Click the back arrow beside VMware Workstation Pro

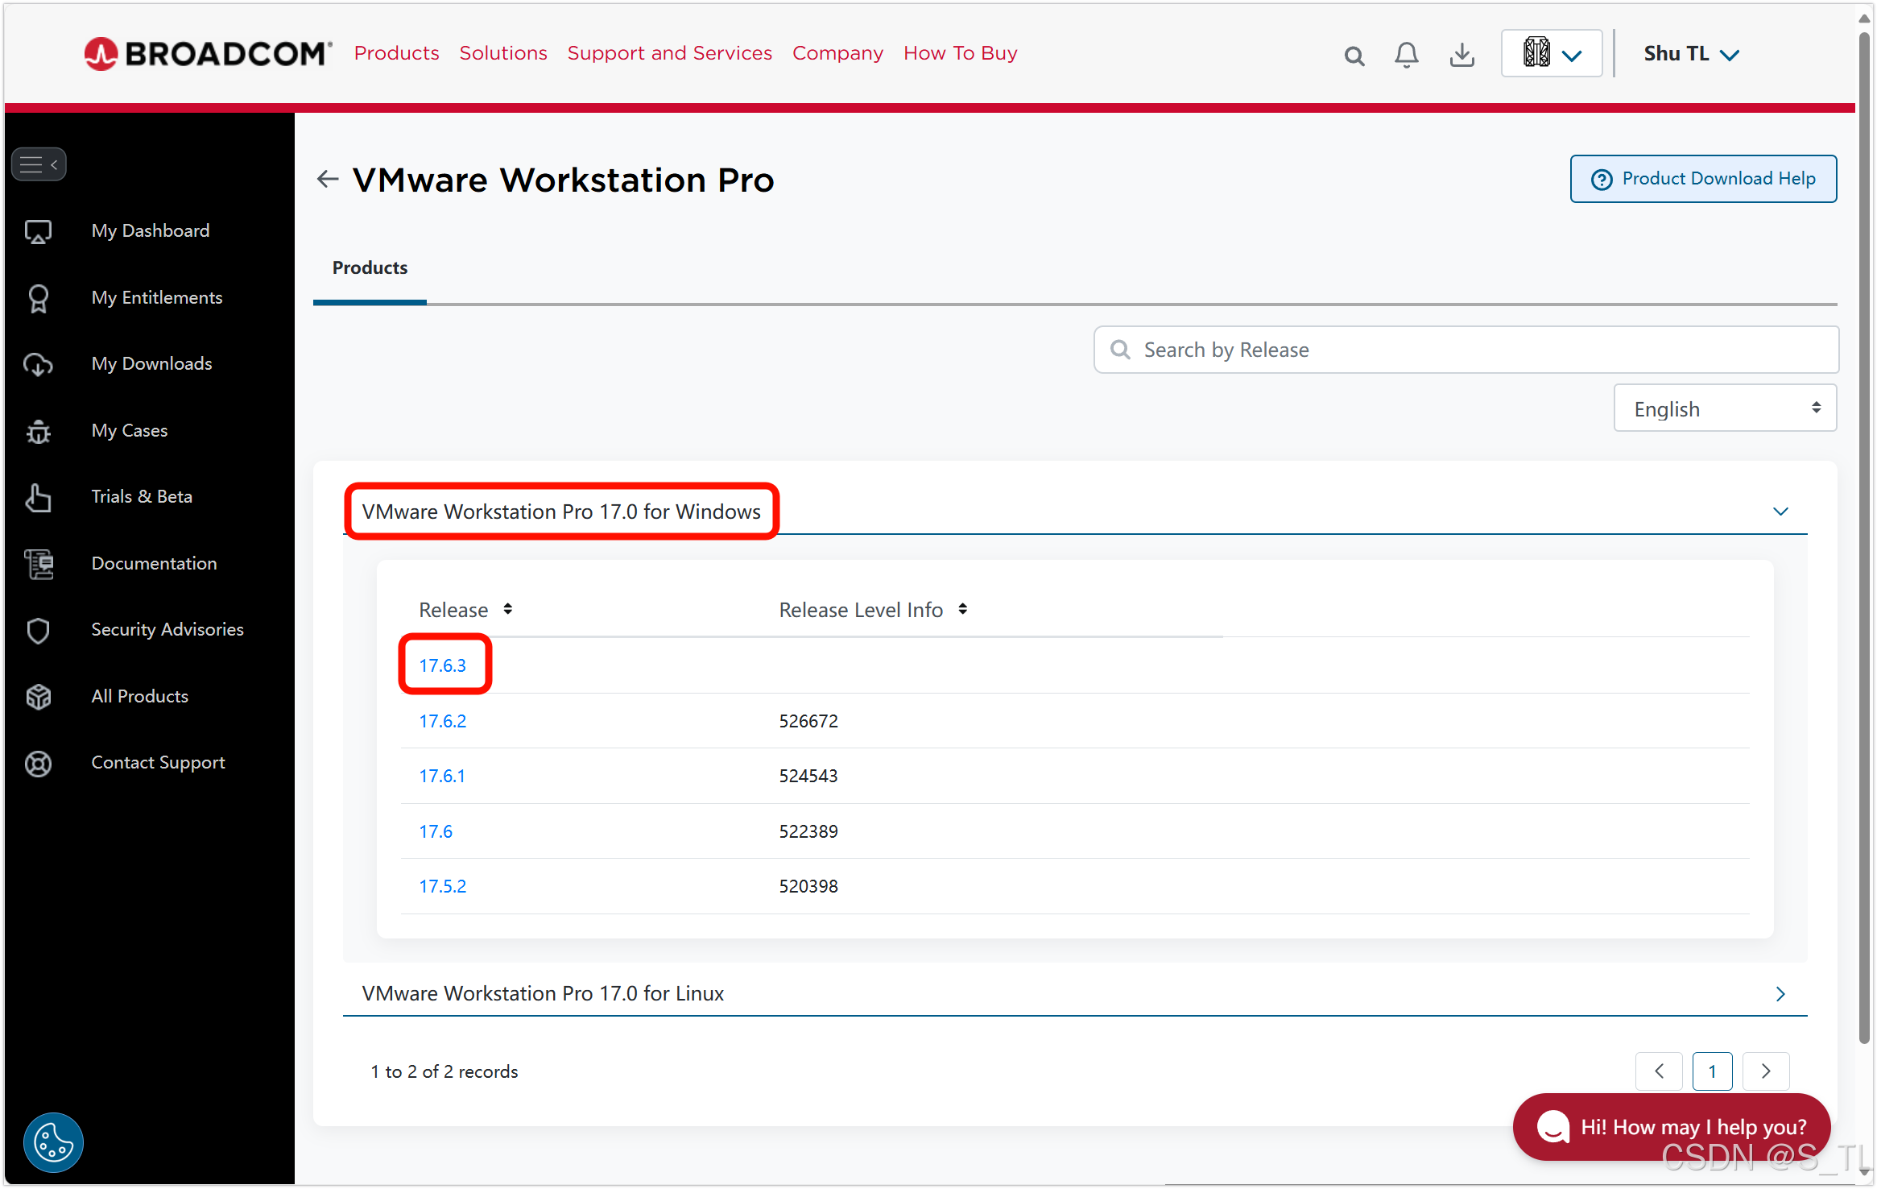coord(328,179)
